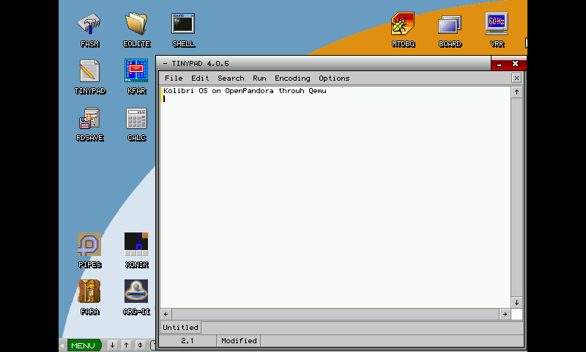Click the VRR refresh rate icon
Screen dimensions: 586x352
tap(497, 24)
